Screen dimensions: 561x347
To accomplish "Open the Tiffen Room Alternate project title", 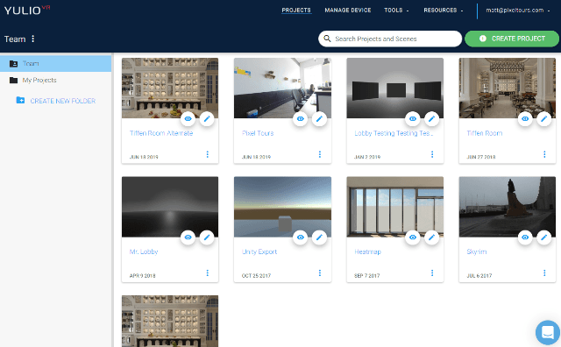I will (x=161, y=133).
